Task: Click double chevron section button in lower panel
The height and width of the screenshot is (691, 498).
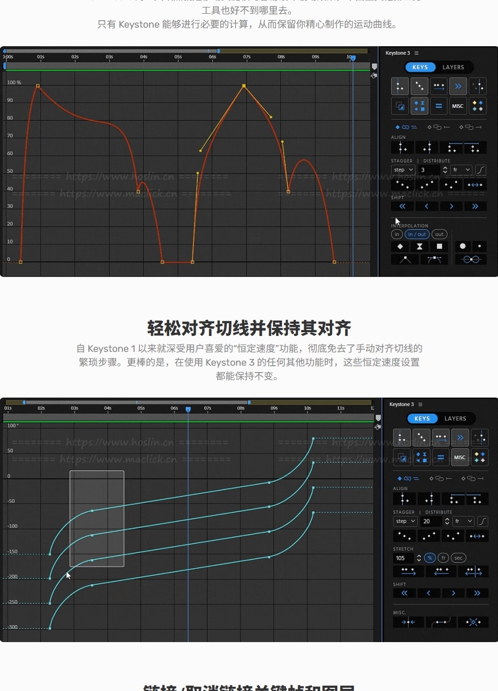Action: pyautogui.click(x=460, y=437)
